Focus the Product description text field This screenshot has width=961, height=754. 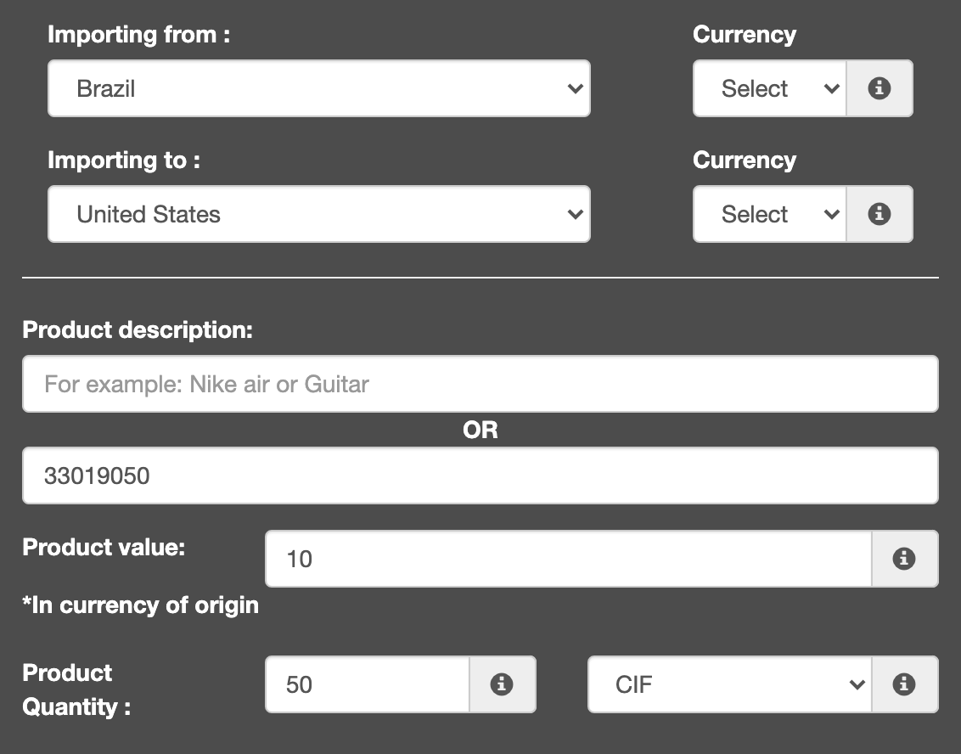pyautogui.click(x=480, y=384)
